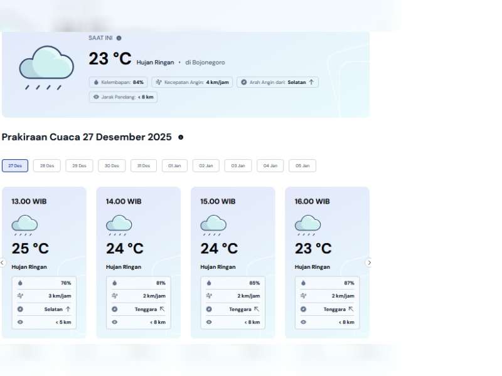The image size is (502, 376).
Task: Click the Jarak Pandang visibility chip
Action: click(x=123, y=97)
